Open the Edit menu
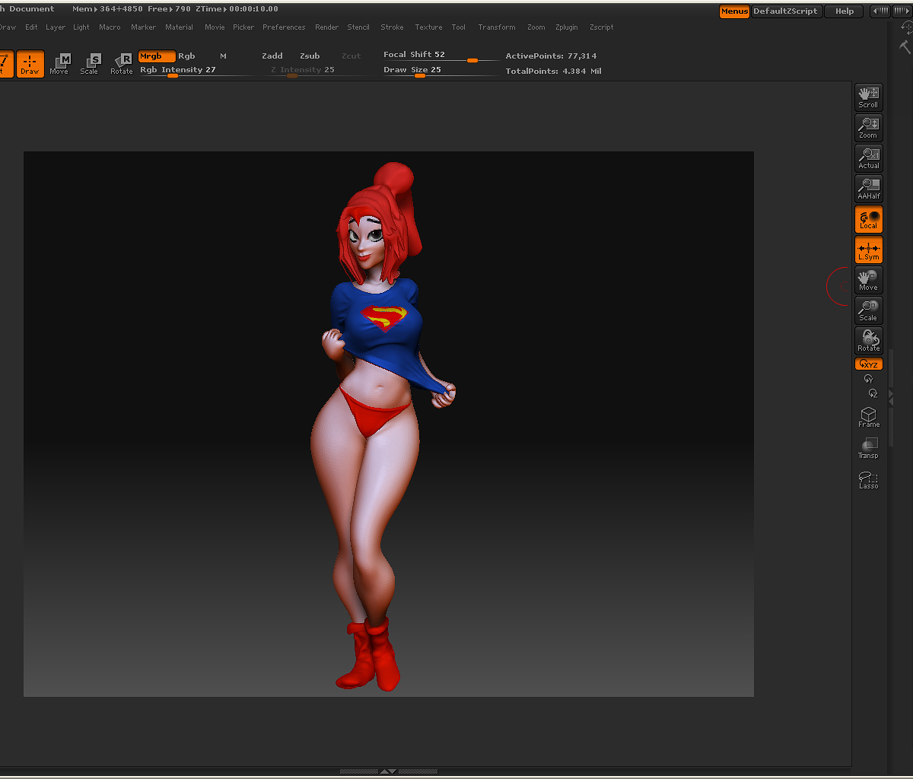 tap(31, 27)
